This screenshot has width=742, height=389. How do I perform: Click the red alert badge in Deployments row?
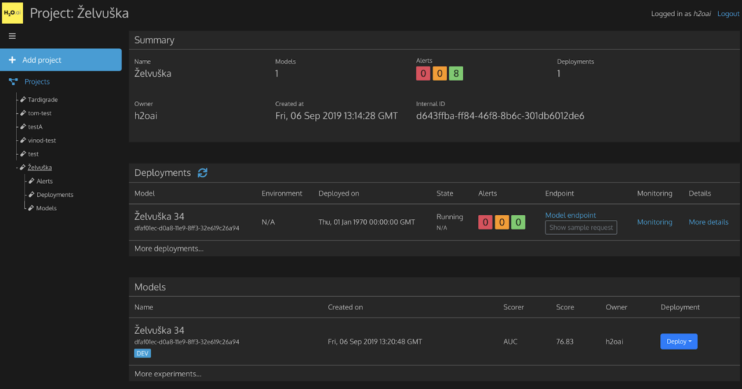pyautogui.click(x=486, y=222)
